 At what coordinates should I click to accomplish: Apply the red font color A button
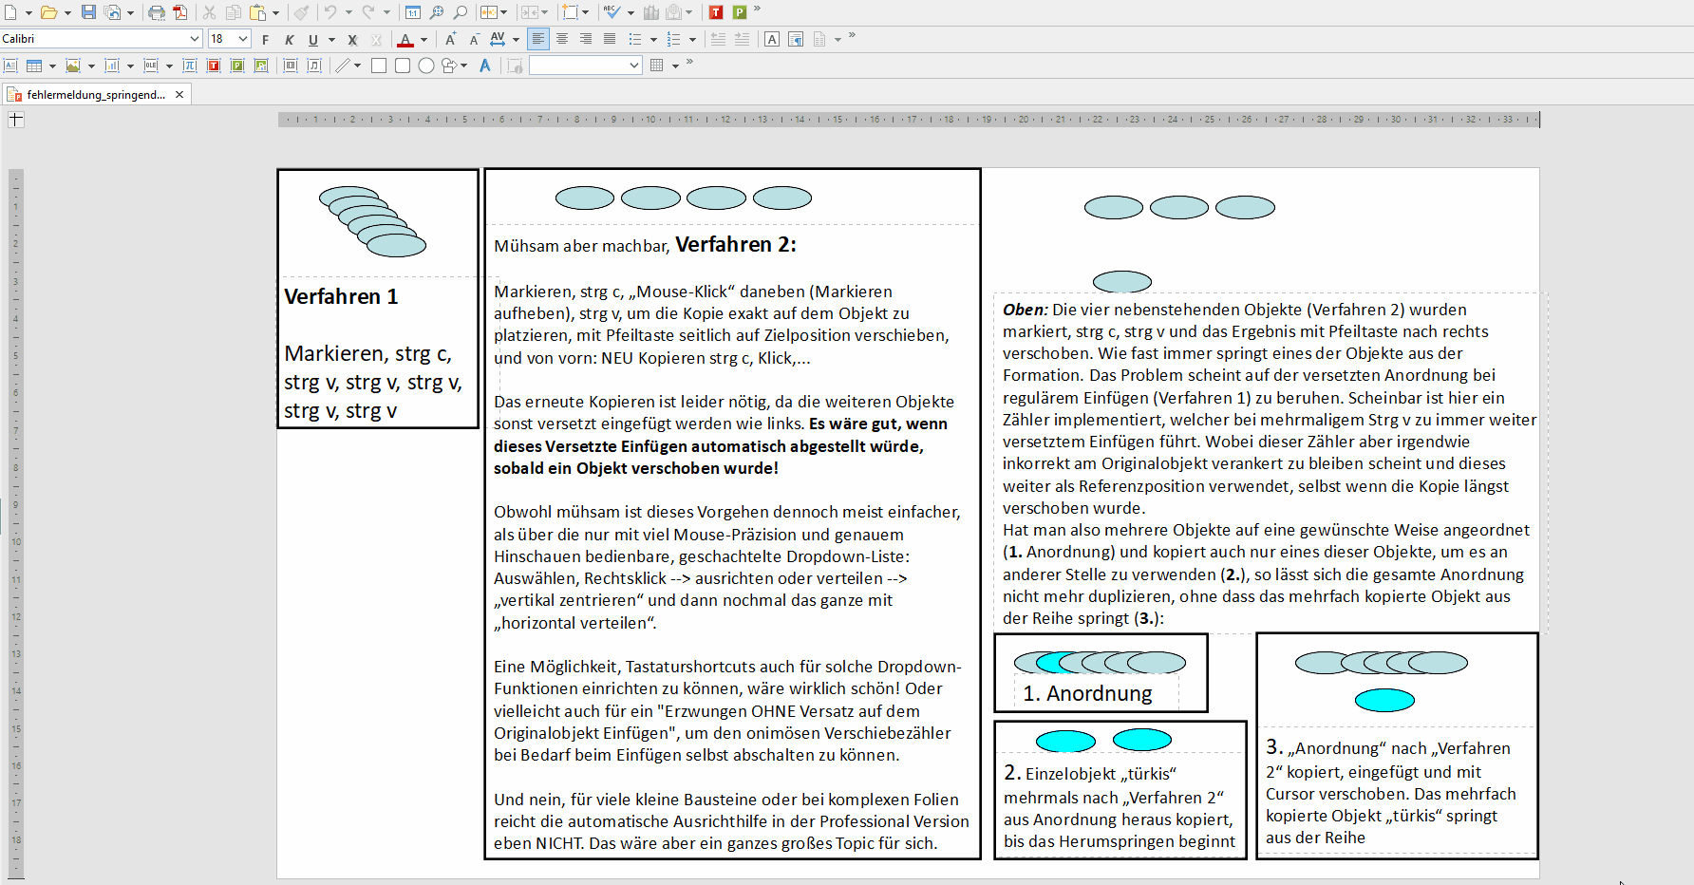[x=405, y=40]
